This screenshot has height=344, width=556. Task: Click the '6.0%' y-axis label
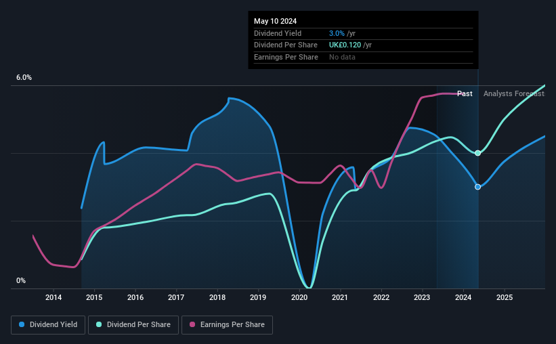click(24, 78)
